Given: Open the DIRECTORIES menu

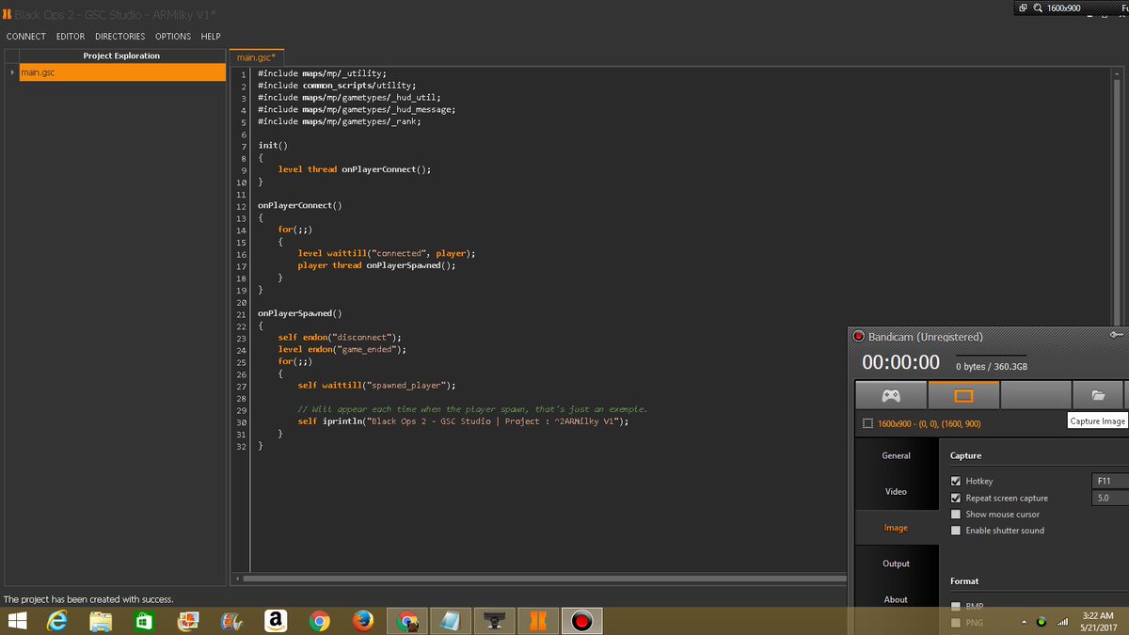Looking at the screenshot, I should (x=120, y=37).
